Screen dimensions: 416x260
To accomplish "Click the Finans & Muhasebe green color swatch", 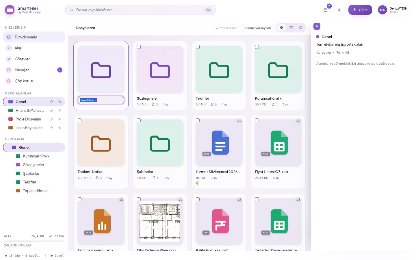I will (11, 110).
